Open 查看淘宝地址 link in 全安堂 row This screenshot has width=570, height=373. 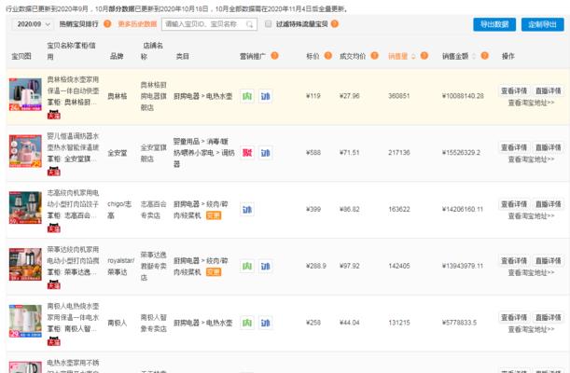(531, 159)
